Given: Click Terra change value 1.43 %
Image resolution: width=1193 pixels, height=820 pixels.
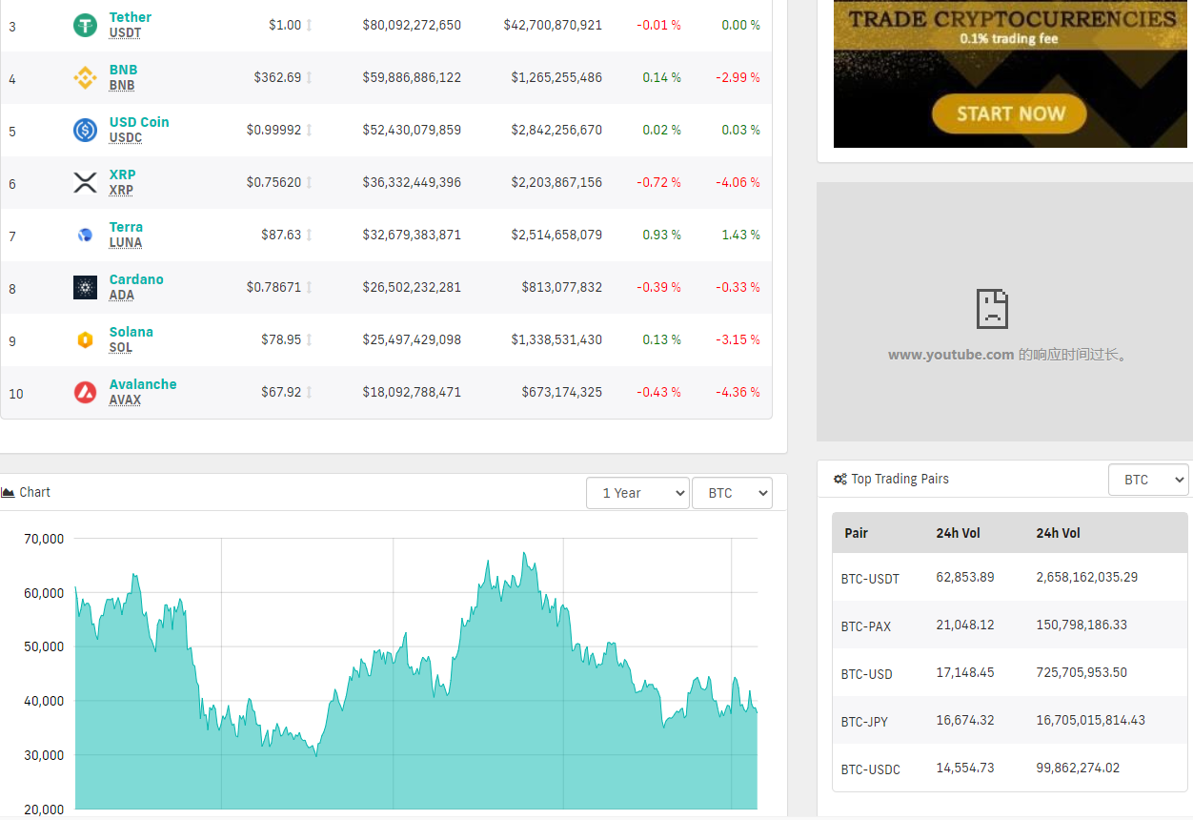Looking at the screenshot, I should tap(741, 235).
